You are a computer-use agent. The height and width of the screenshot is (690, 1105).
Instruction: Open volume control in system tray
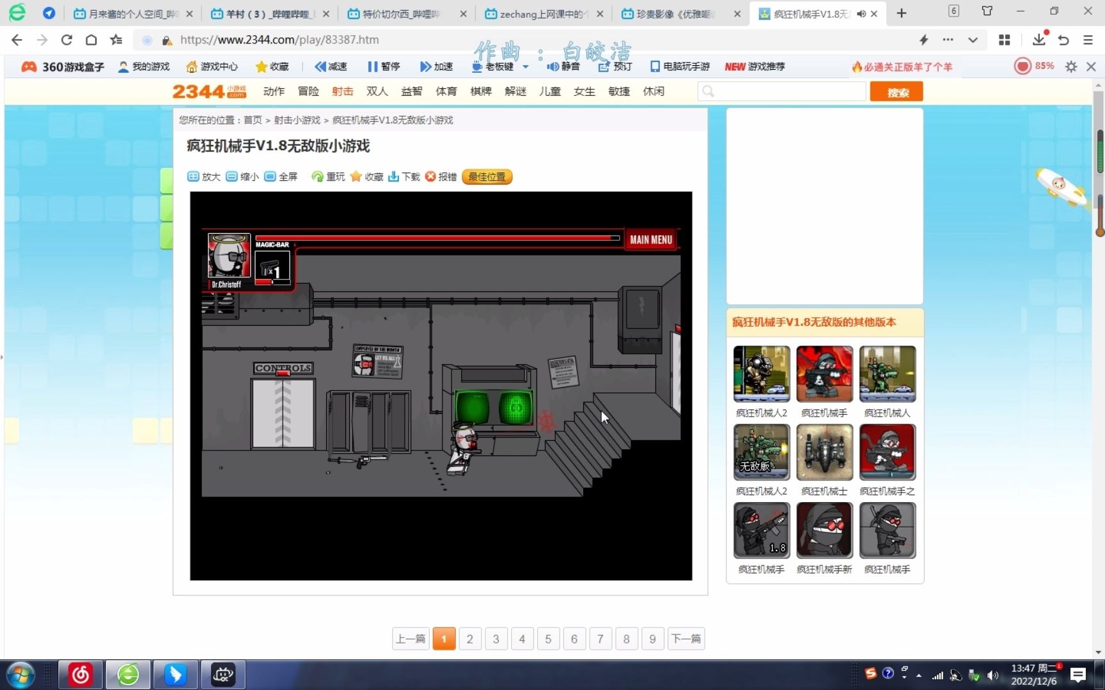pos(992,675)
